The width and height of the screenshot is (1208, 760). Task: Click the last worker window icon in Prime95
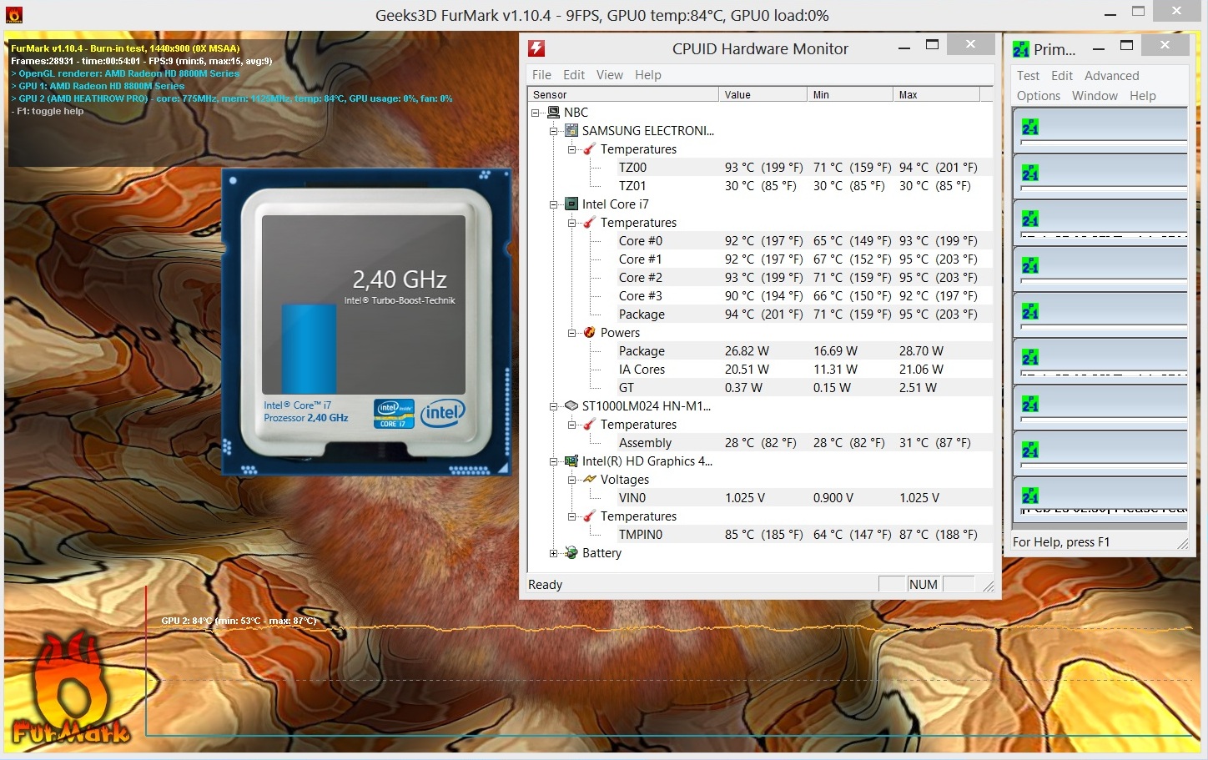click(x=1030, y=496)
